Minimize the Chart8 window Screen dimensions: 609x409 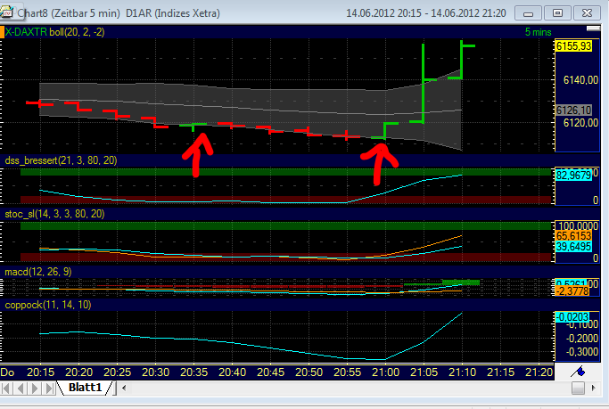click(528, 13)
